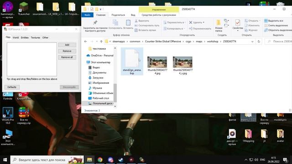Click Rename in the Organize group

200,29
